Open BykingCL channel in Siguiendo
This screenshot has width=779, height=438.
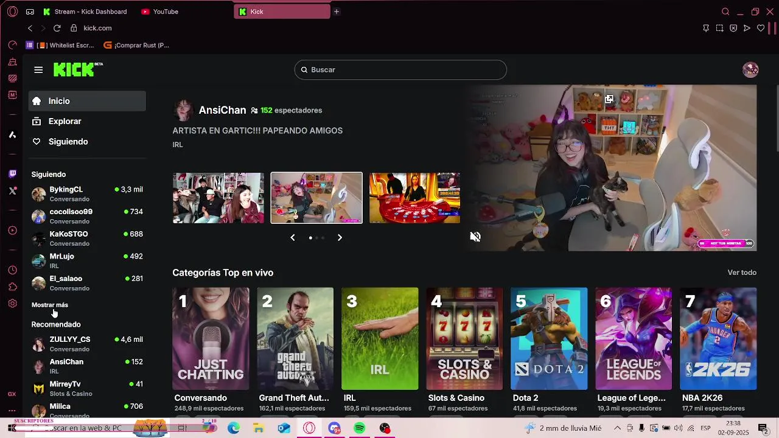tap(87, 194)
